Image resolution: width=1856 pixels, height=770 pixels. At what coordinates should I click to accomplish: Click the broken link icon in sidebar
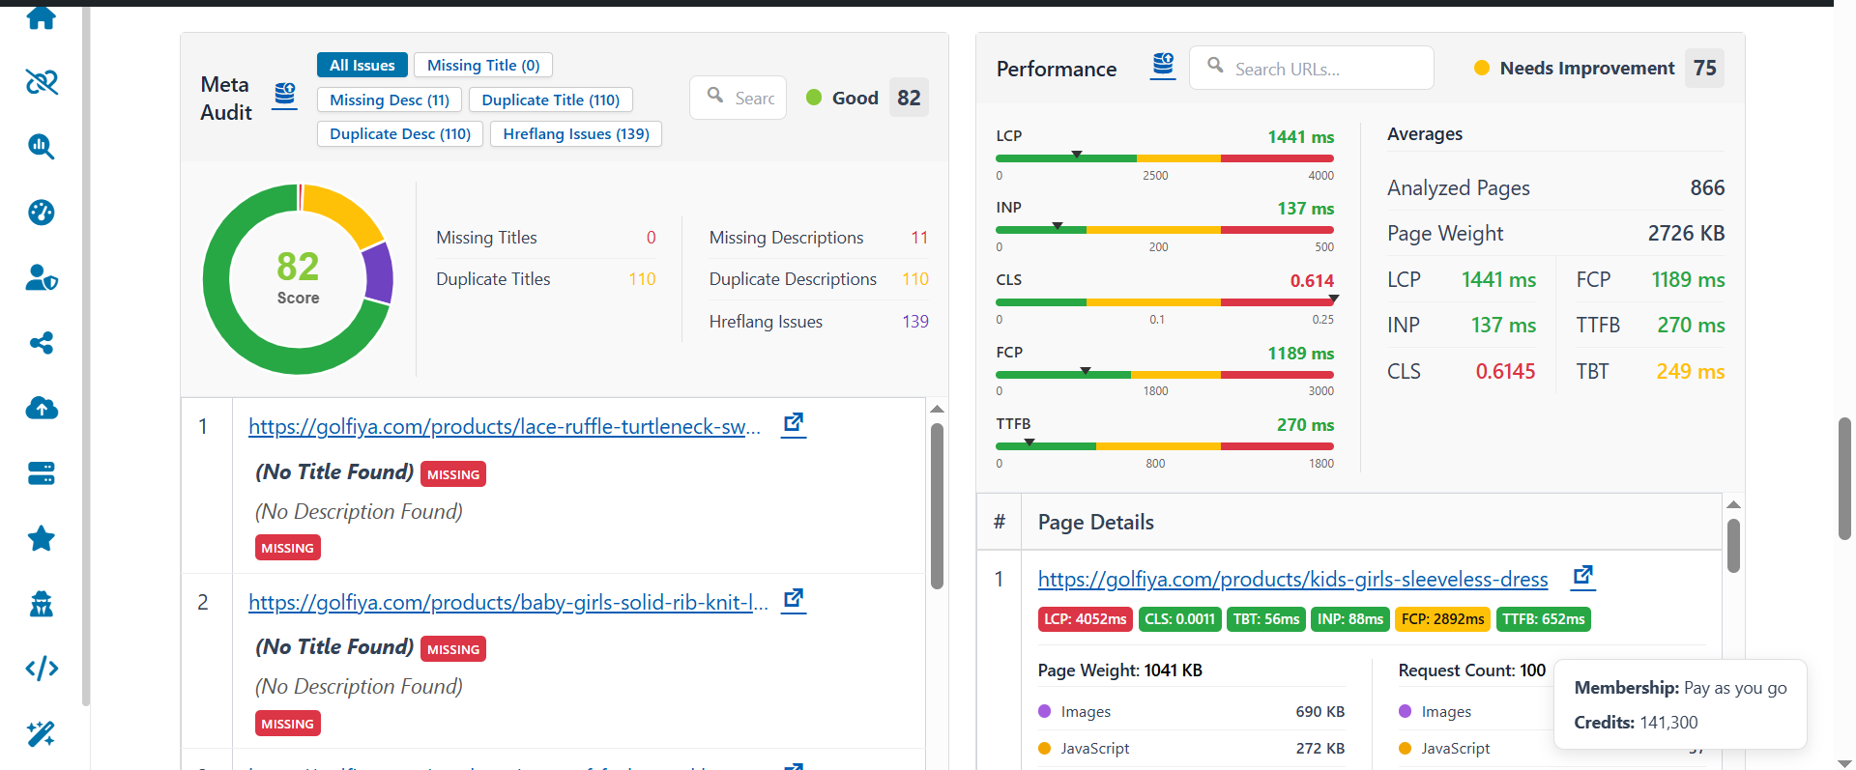(42, 82)
